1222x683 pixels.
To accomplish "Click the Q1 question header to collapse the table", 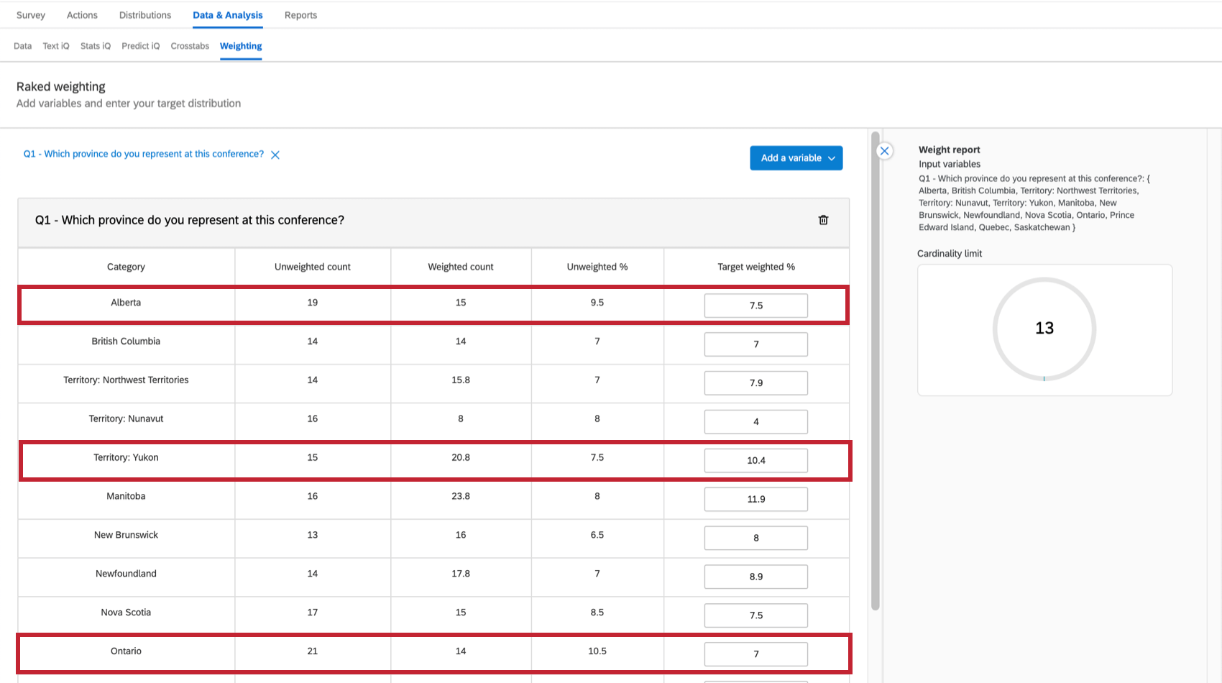I will coord(189,220).
